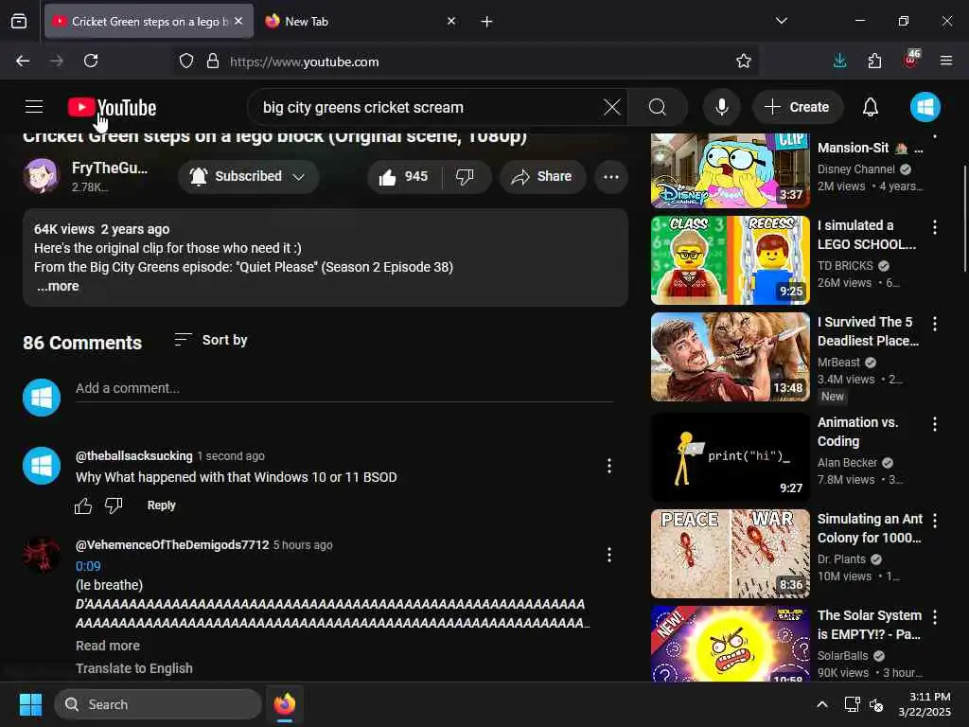Open the Windows Start menu
969x727 pixels.
[x=30, y=704]
